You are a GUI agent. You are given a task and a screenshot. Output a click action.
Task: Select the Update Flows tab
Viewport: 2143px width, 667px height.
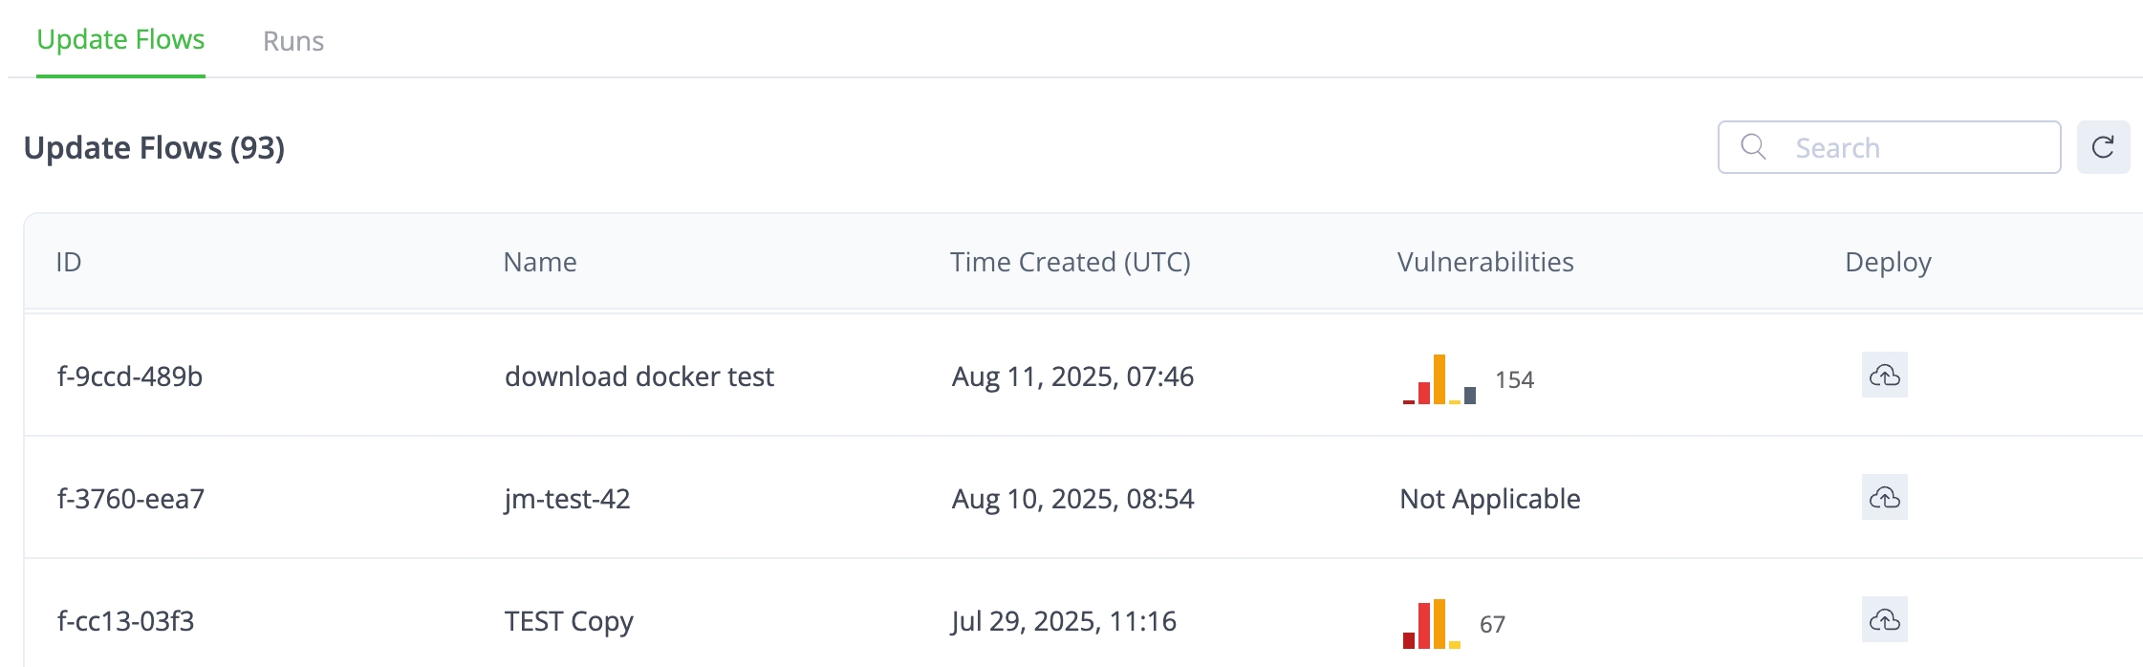click(x=120, y=40)
